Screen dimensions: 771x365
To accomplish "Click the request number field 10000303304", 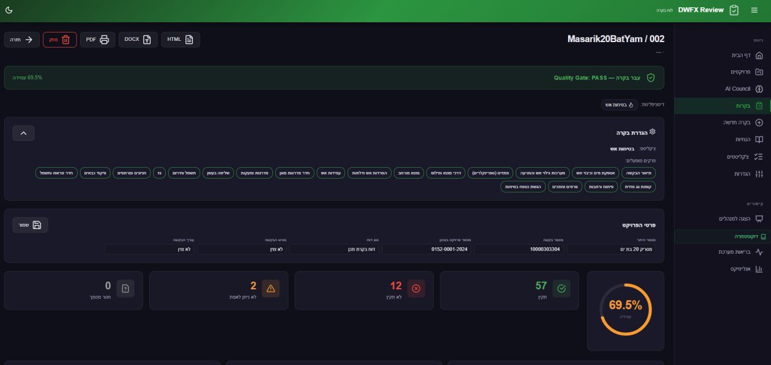I will [x=519, y=249].
